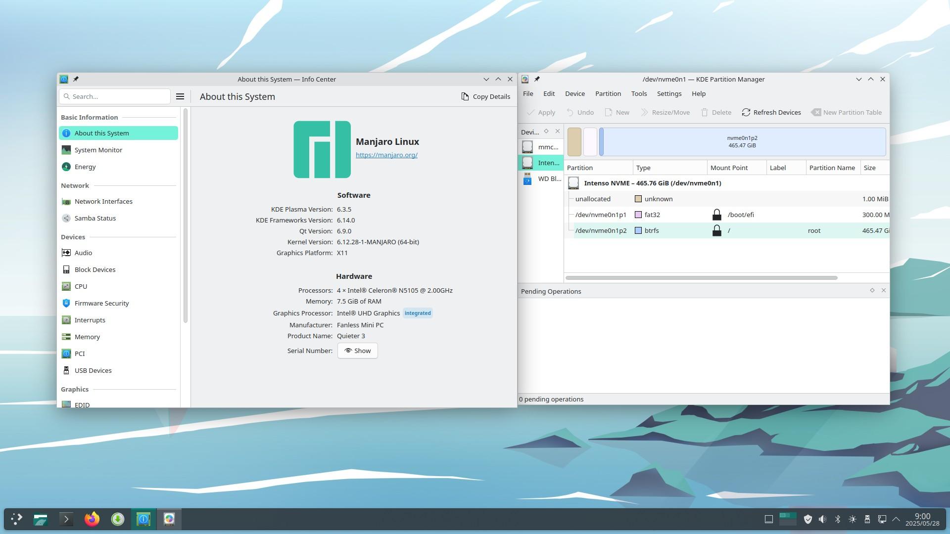This screenshot has height=534, width=950.
Task: Show the hidden serial number
Action: [x=357, y=351]
